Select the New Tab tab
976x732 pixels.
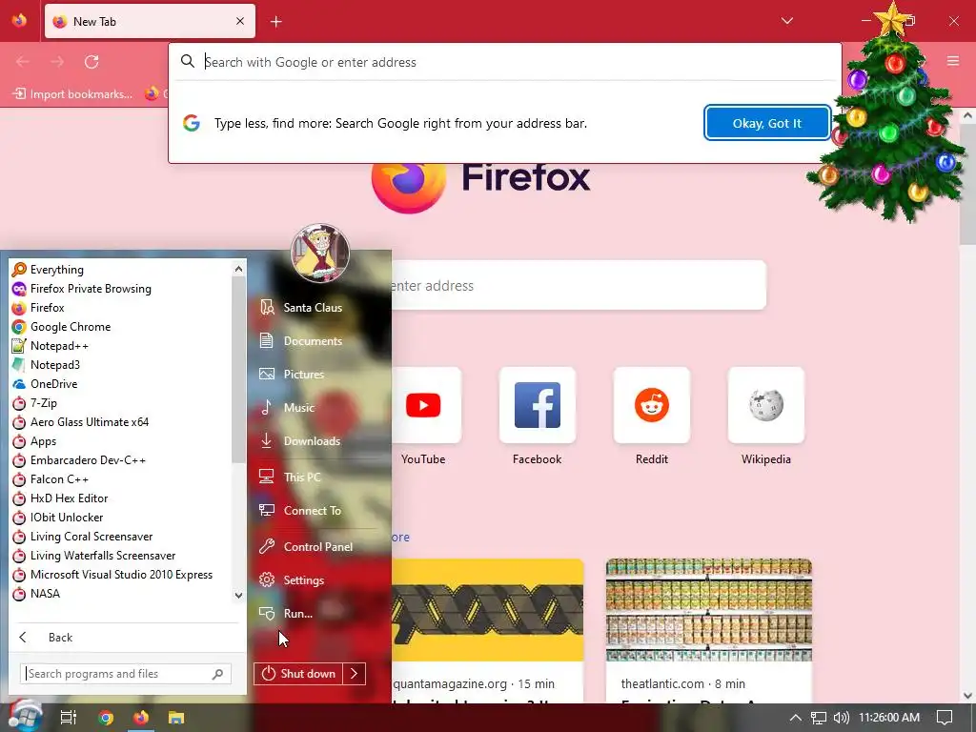(x=150, y=21)
